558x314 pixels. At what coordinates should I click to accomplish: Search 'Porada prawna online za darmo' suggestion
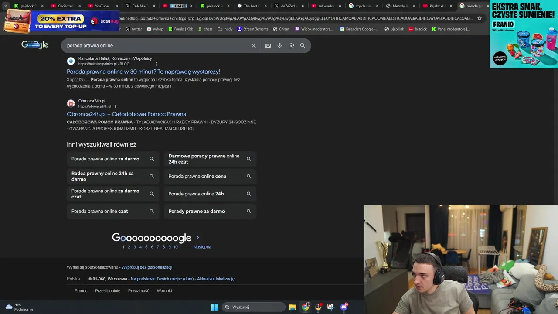pyautogui.click(x=113, y=159)
